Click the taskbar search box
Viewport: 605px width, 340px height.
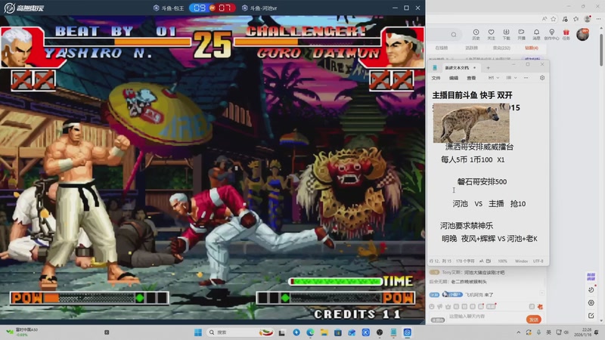coord(240,332)
